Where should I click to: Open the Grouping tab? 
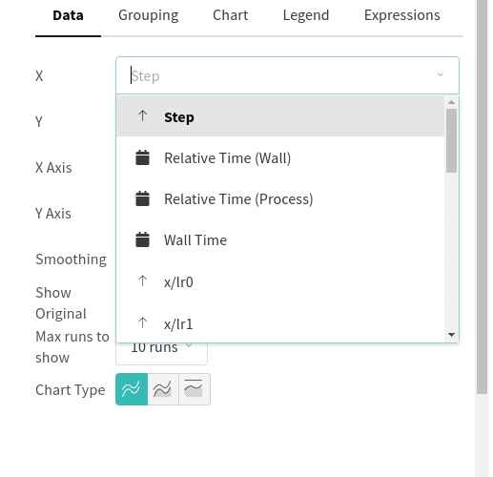click(149, 15)
